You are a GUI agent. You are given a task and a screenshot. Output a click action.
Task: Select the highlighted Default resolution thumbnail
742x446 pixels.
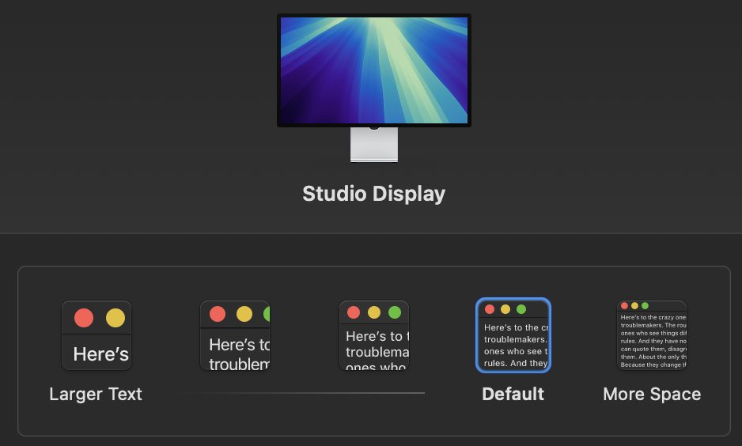pyautogui.click(x=513, y=335)
